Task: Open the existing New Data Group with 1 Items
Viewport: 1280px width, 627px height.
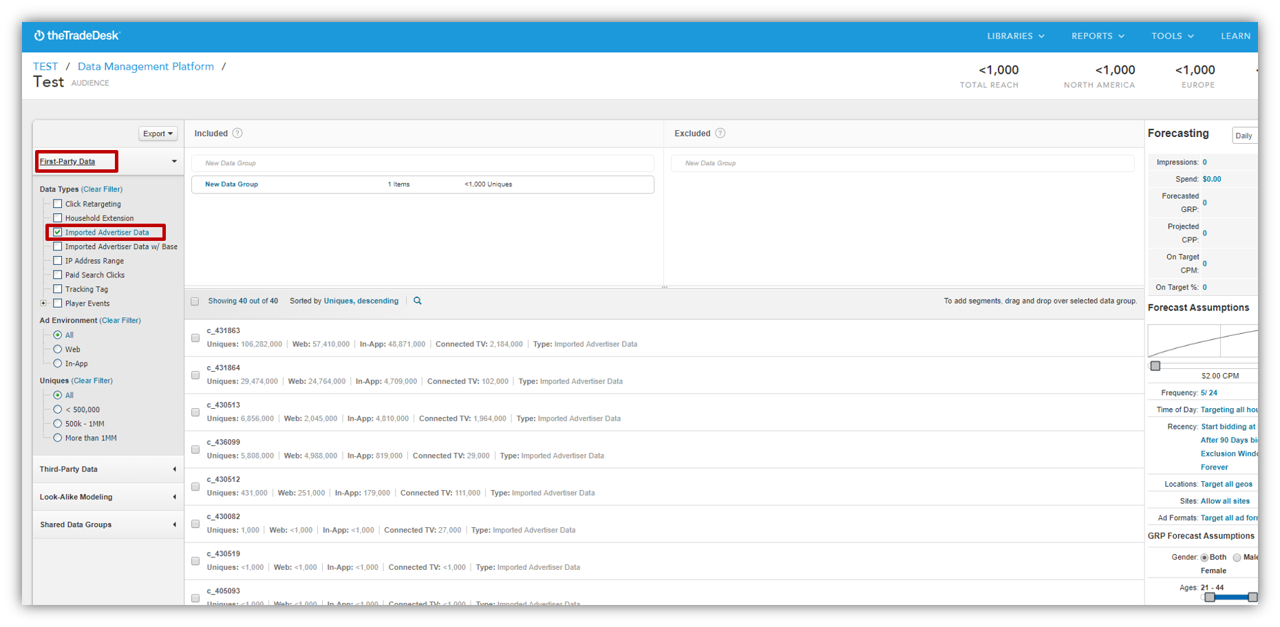Action: (423, 184)
